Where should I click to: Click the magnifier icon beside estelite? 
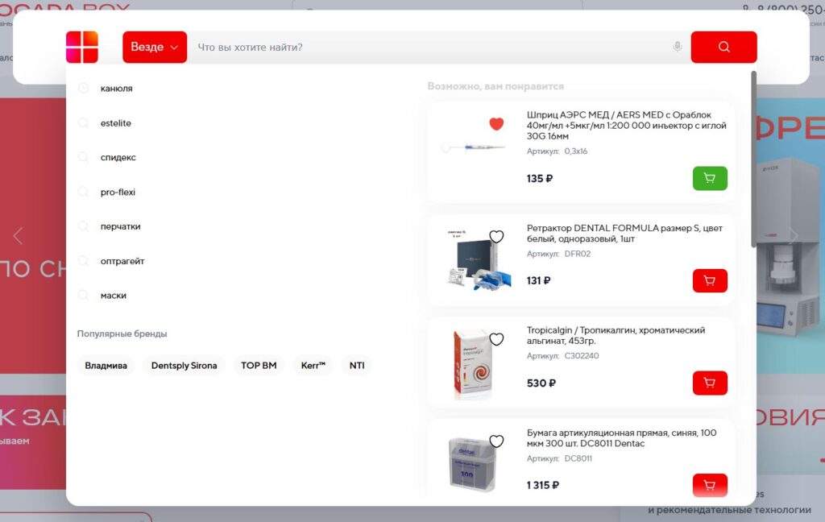click(x=83, y=122)
